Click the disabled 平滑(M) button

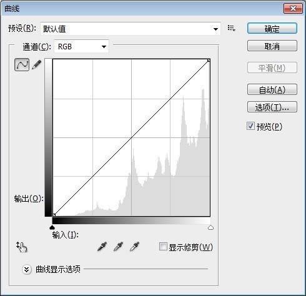click(x=272, y=67)
